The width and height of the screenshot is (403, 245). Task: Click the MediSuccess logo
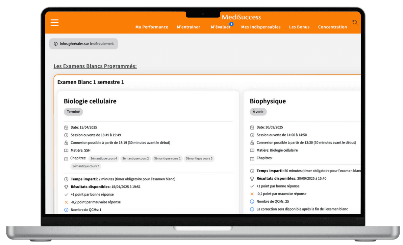241,17
